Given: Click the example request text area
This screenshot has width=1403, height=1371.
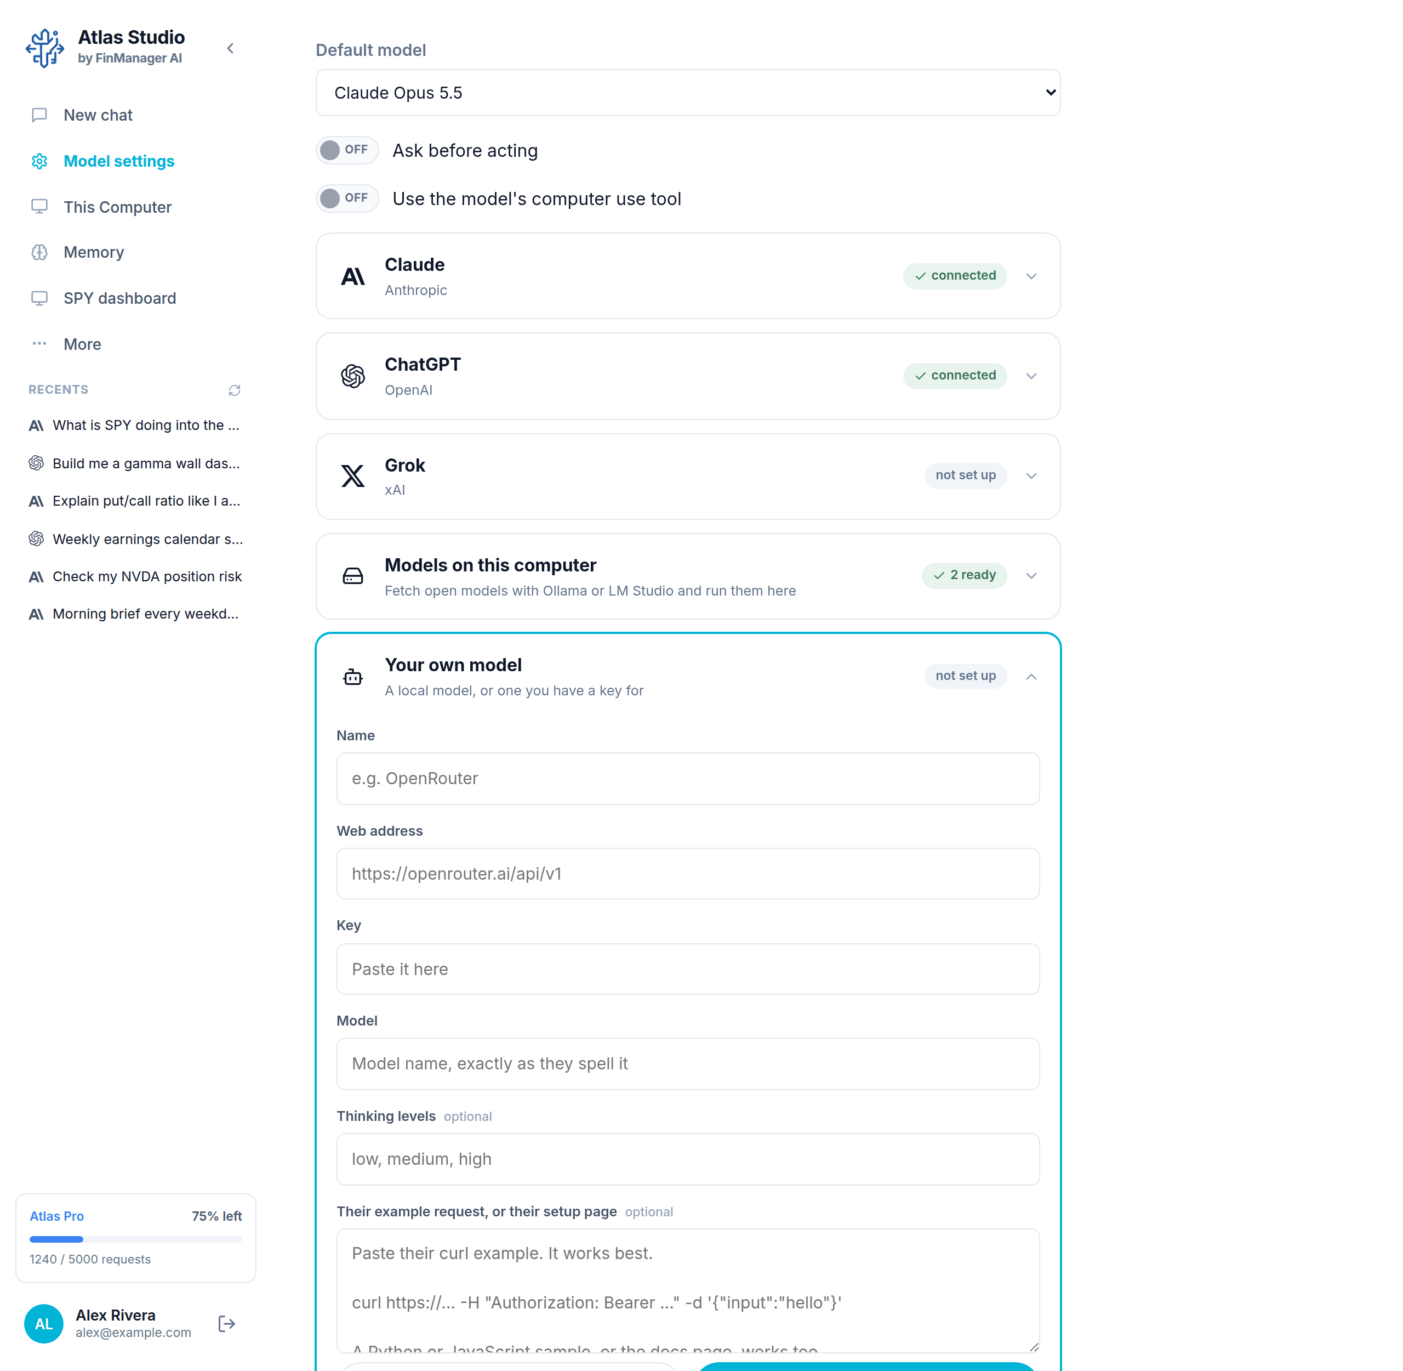Looking at the screenshot, I should click(x=688, y=1290).
